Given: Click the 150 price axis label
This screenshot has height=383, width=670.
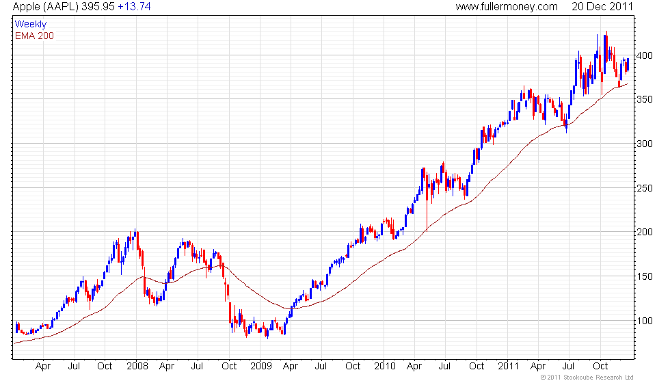Looking at the screenshot, I should 644,276.
